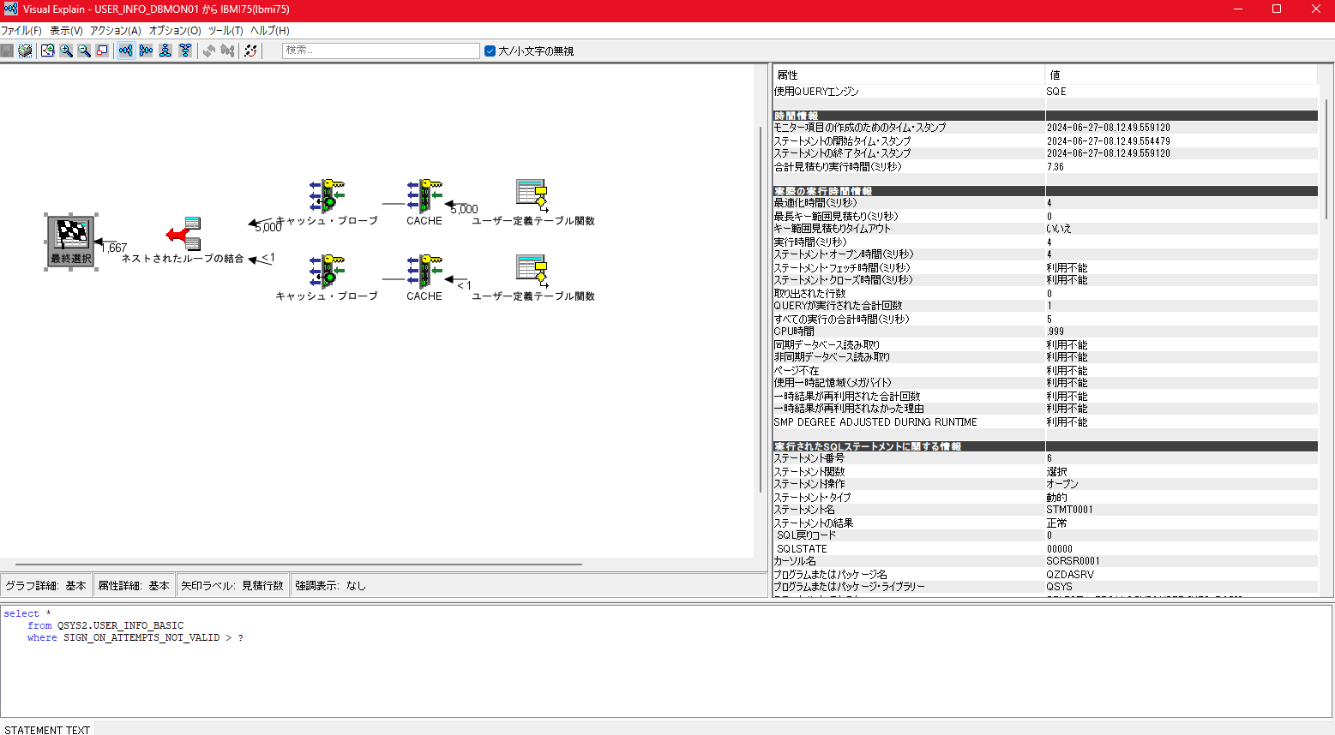Open the アクション(A) menu

click(x=116, y=30)
